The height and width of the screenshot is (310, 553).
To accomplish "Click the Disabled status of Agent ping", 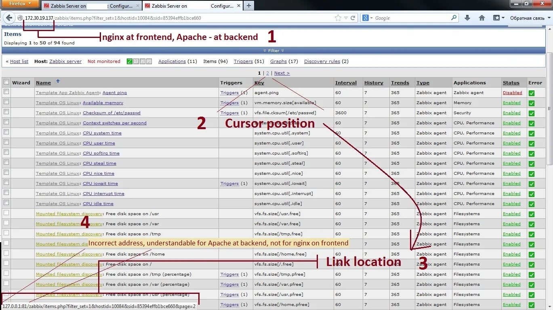I will click(512, 93).
